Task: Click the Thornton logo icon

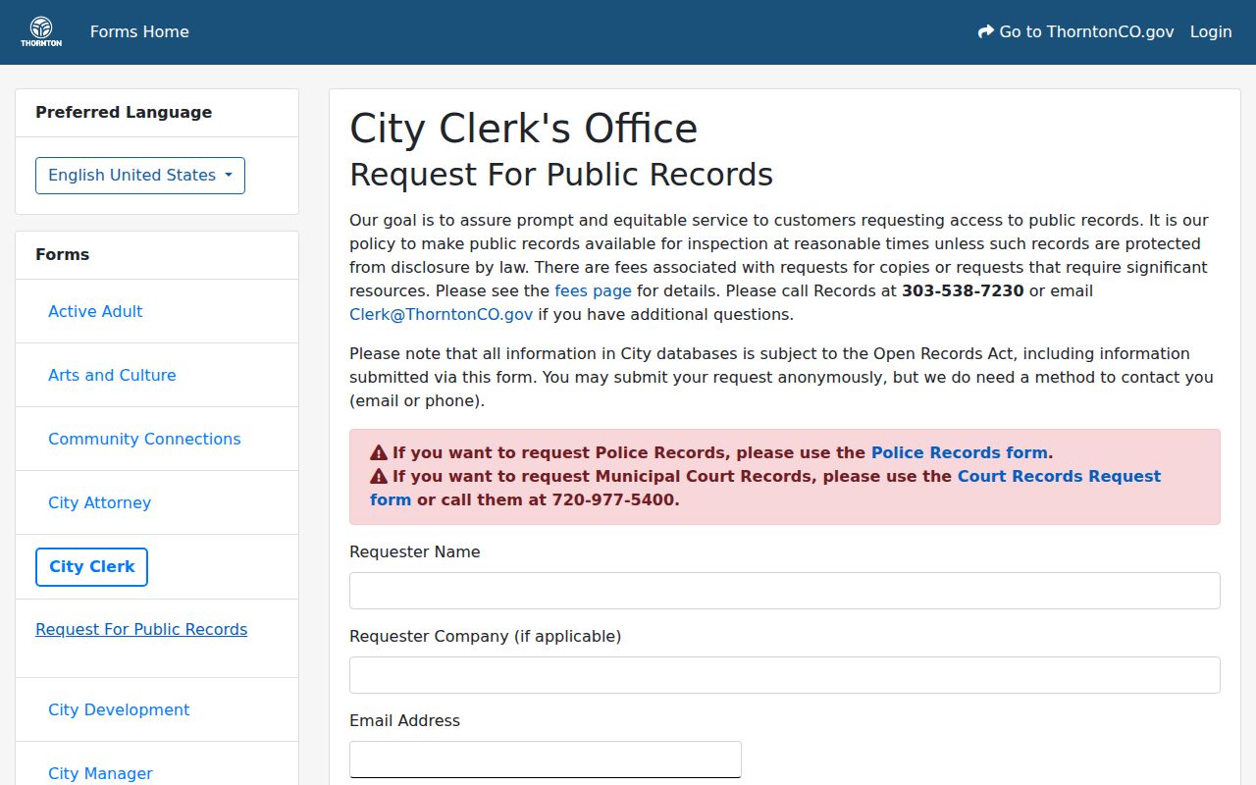Action: [41, 31]
